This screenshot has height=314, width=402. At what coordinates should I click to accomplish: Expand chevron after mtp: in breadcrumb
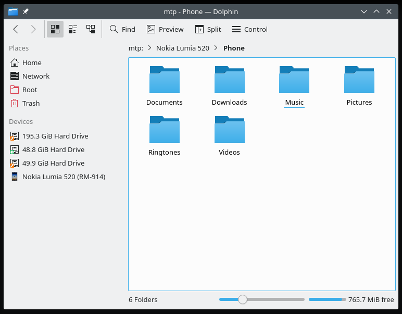150,48
